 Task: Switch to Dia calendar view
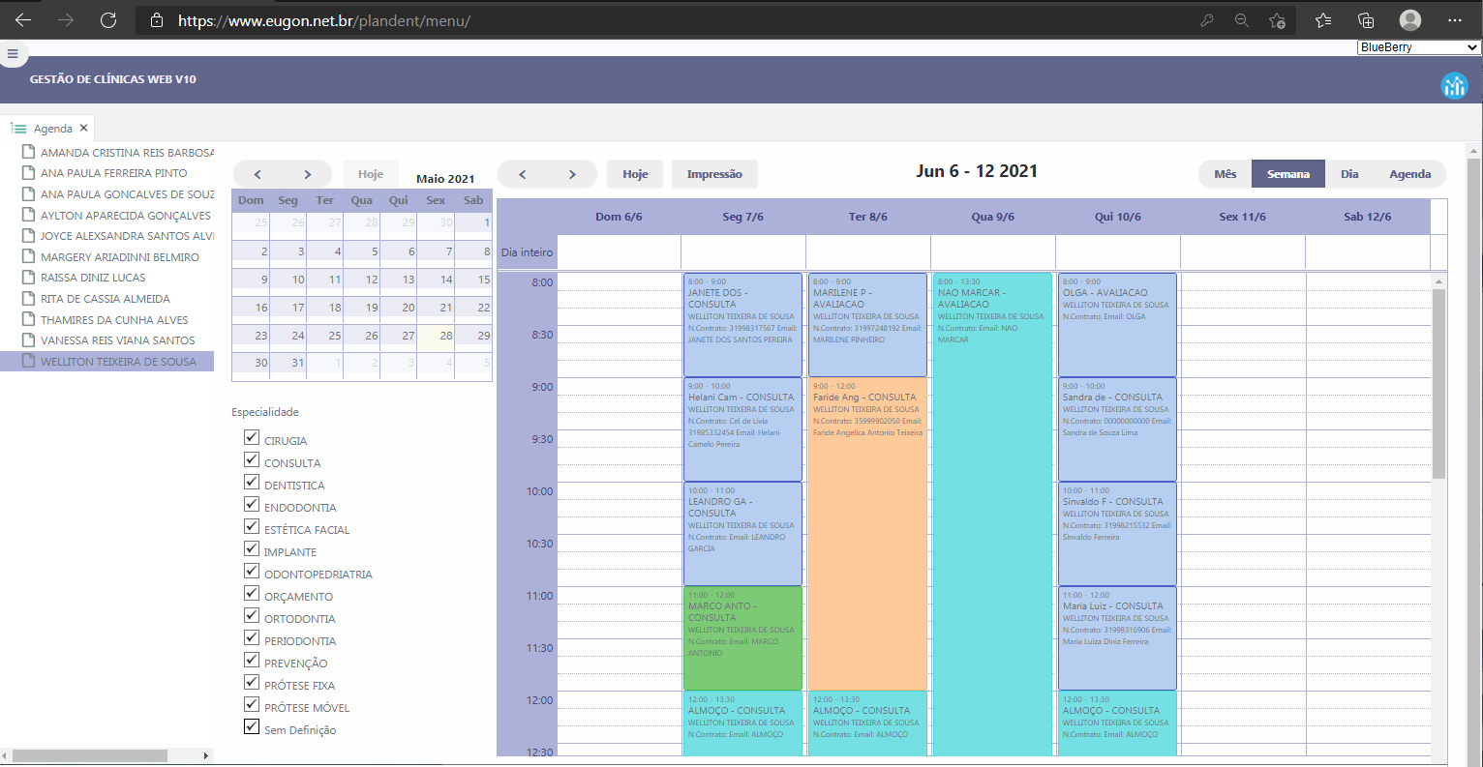click(1349, 174)
